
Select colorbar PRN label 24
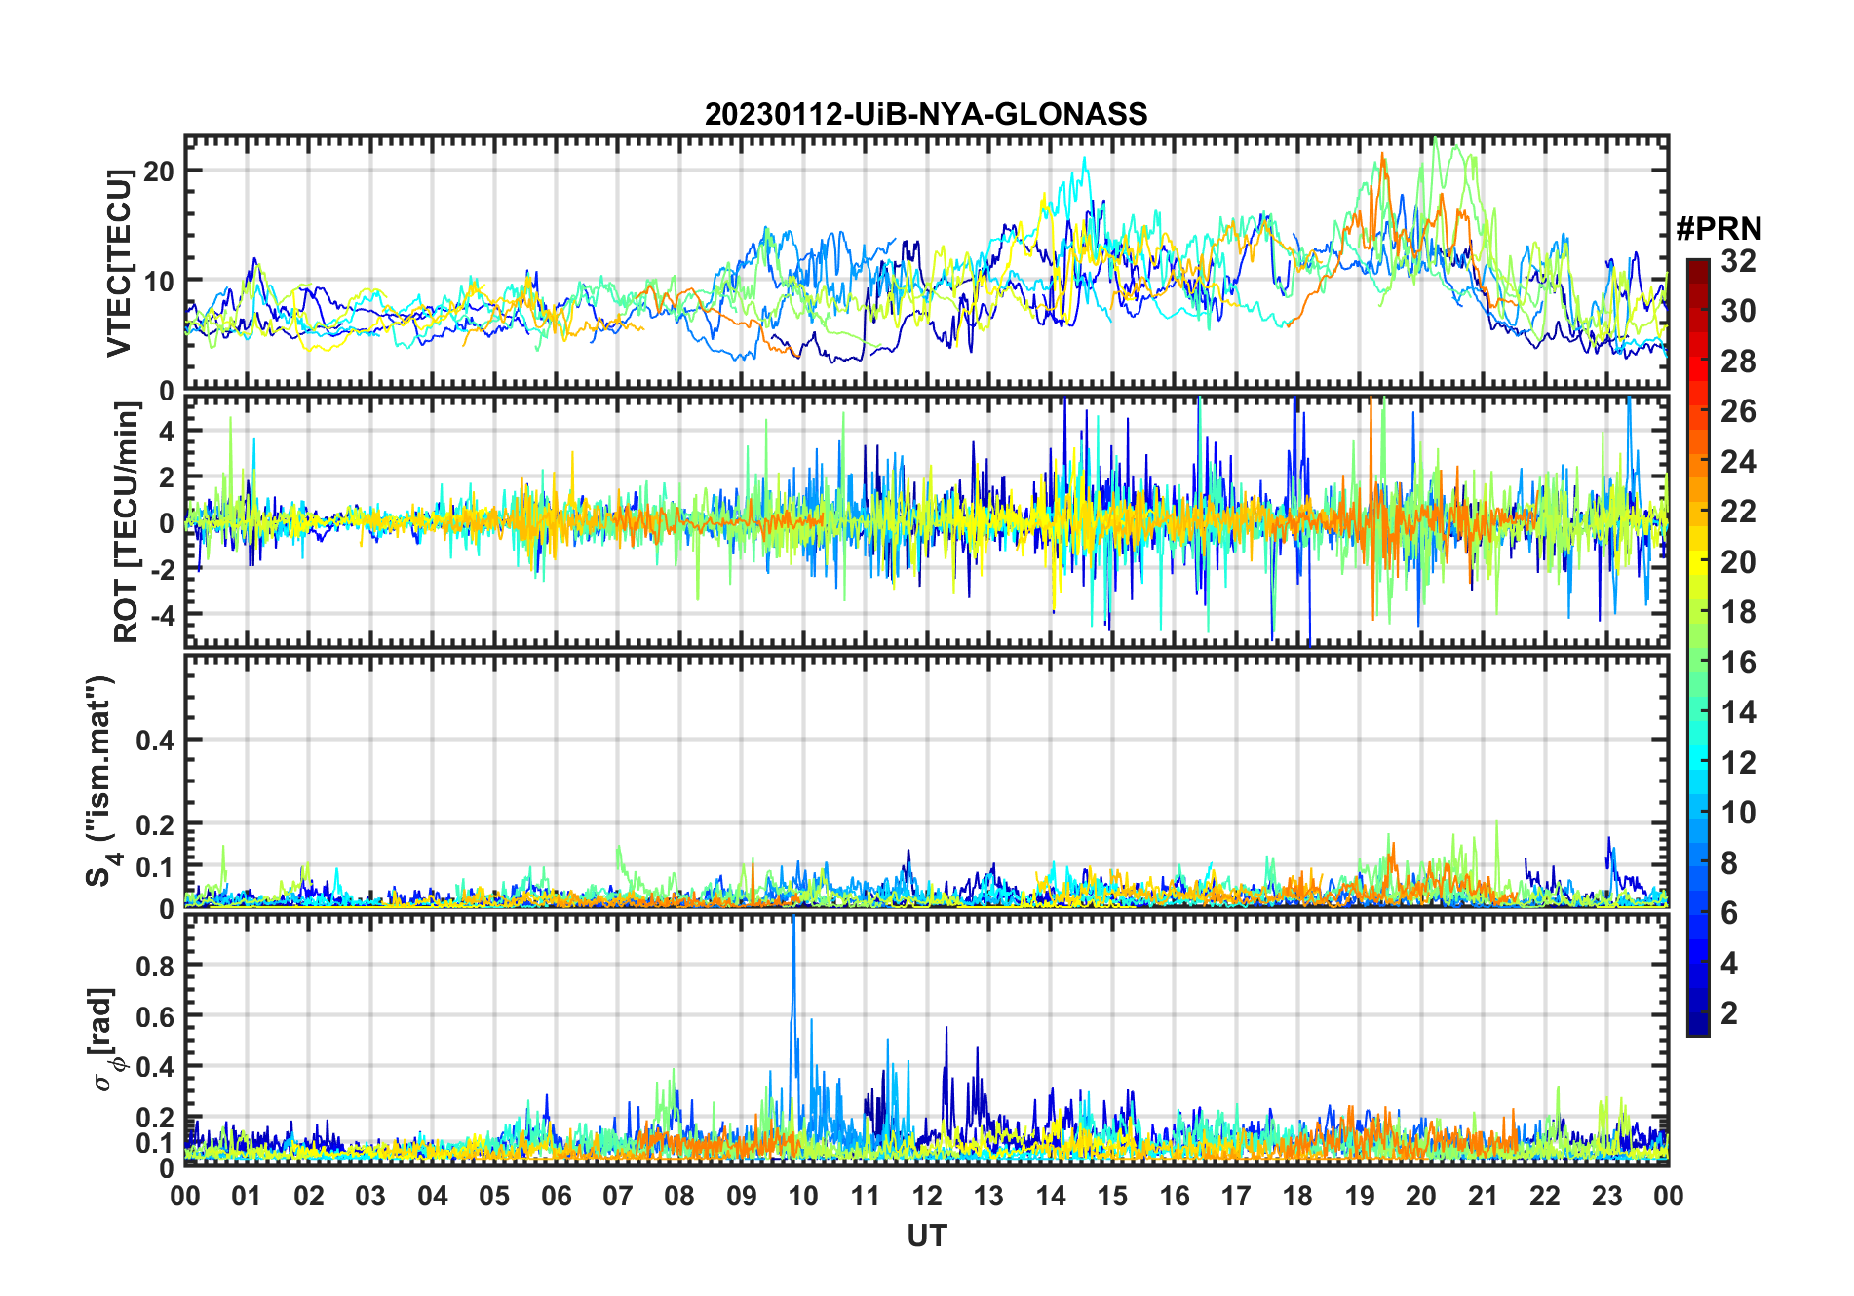pos(1738,462)
